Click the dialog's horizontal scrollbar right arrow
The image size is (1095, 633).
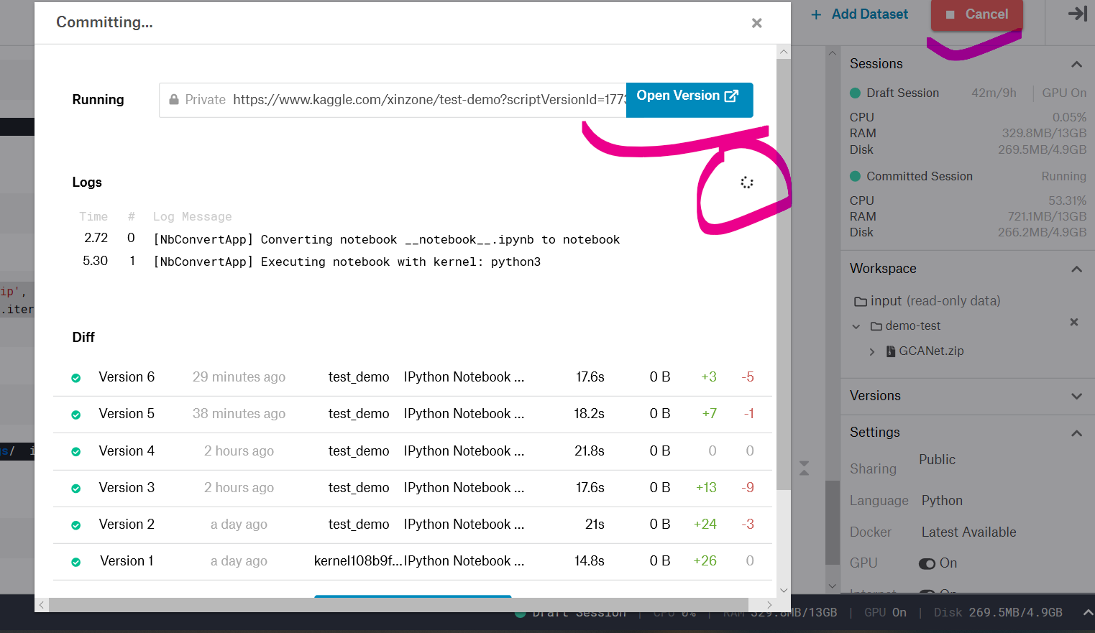(x=769, y=605)
